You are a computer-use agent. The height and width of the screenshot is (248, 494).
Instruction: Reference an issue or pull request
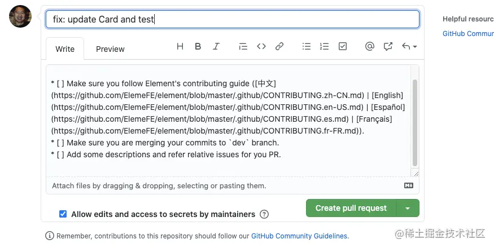pyautogui.click(x=388, y=47)
